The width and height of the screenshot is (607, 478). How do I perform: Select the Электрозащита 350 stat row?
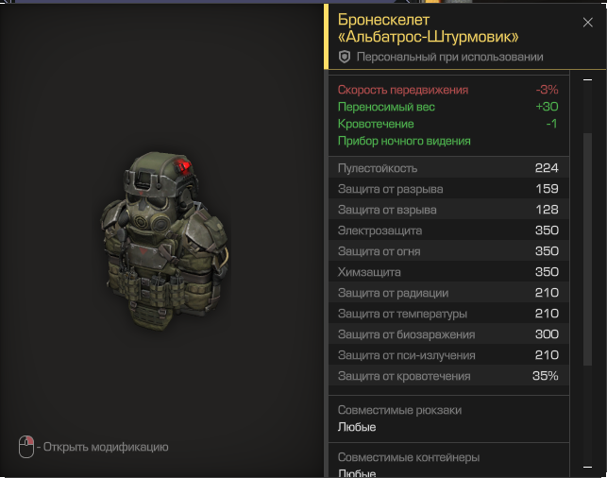[448, 230]
